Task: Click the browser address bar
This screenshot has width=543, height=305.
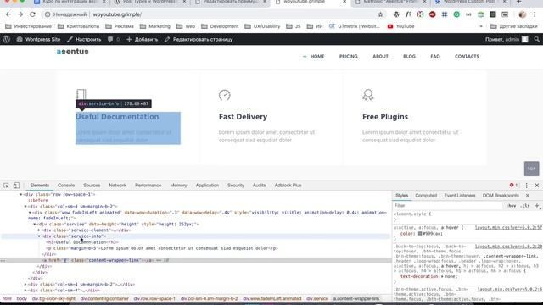Action: coord(211,14)
